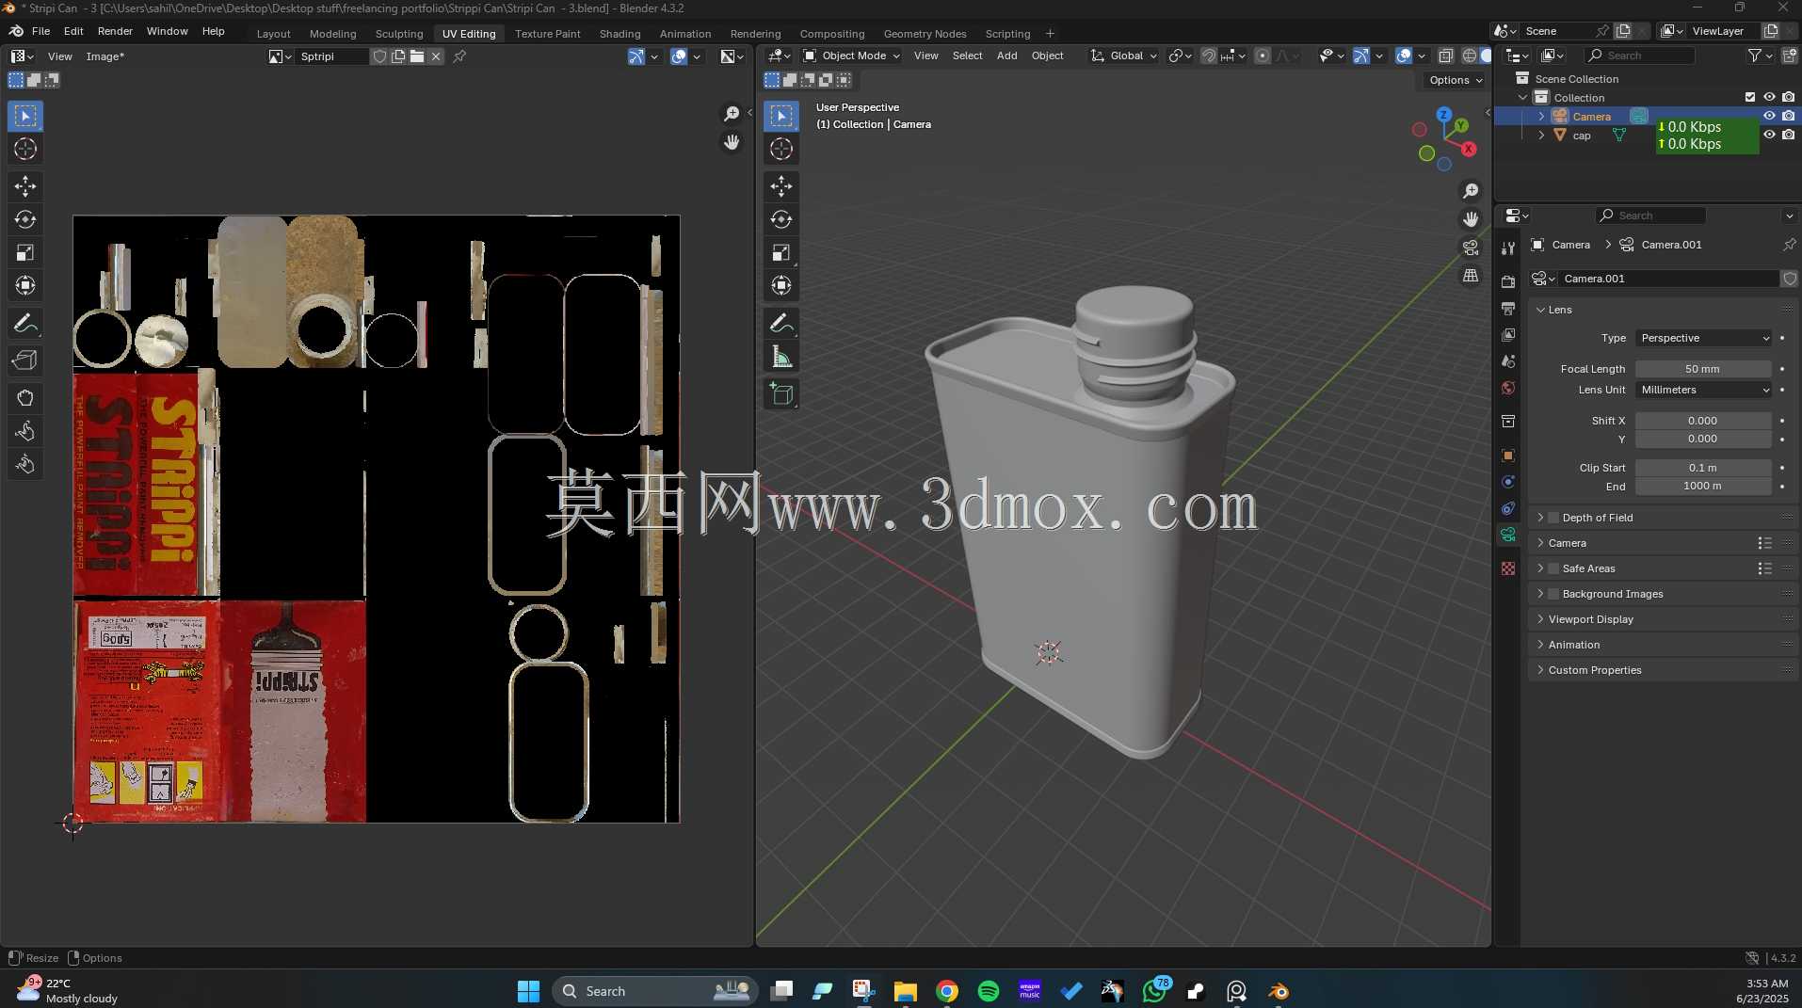Open the Object Mode dropdown
The height and width of the screenshot is (1008, 1802).
[851, 56]
